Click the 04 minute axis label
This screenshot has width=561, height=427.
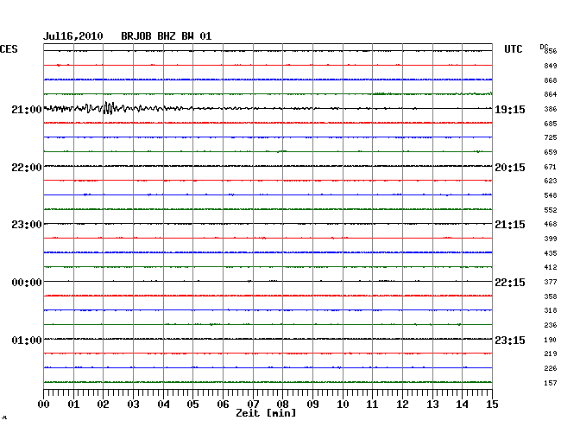tap(163, 404)
